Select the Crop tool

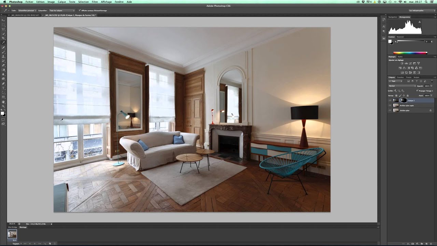(x=3, y=38)
